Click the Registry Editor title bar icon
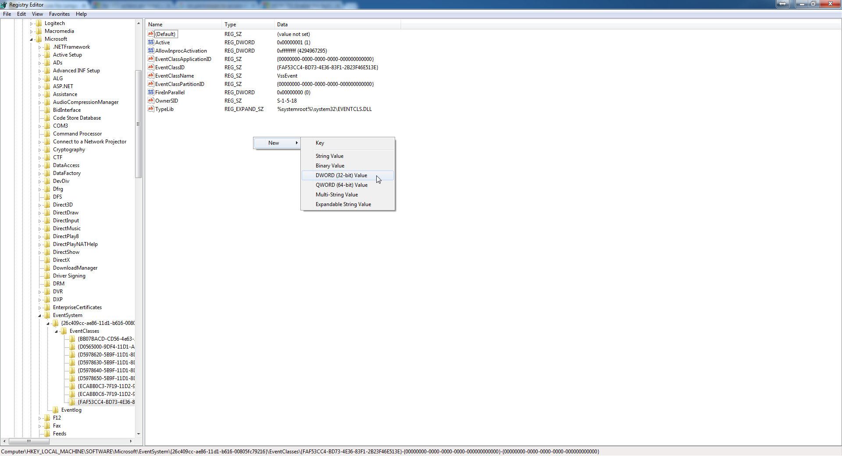 [4, 5]
